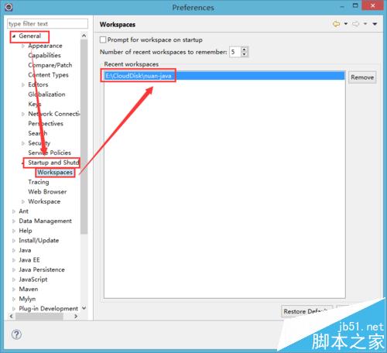Enable Prompt for workspace on startup
The height and width of the screenshot is (353, 387).
point(103,39)
